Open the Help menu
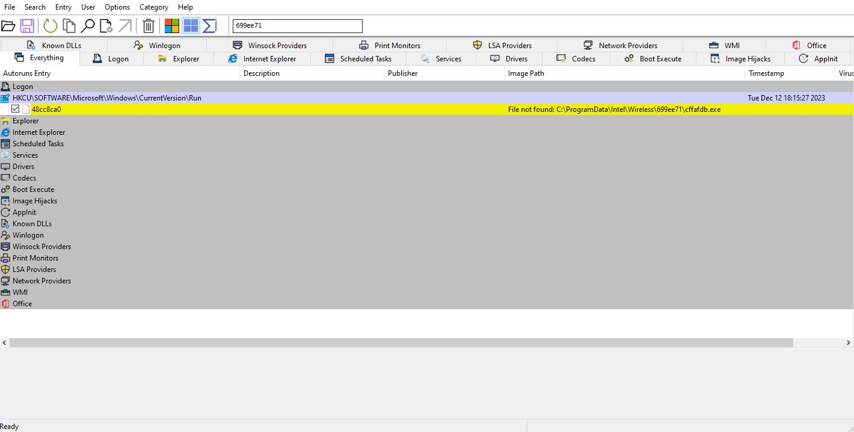The width and height of the screenshot is (854, 432). click(186, 7)
